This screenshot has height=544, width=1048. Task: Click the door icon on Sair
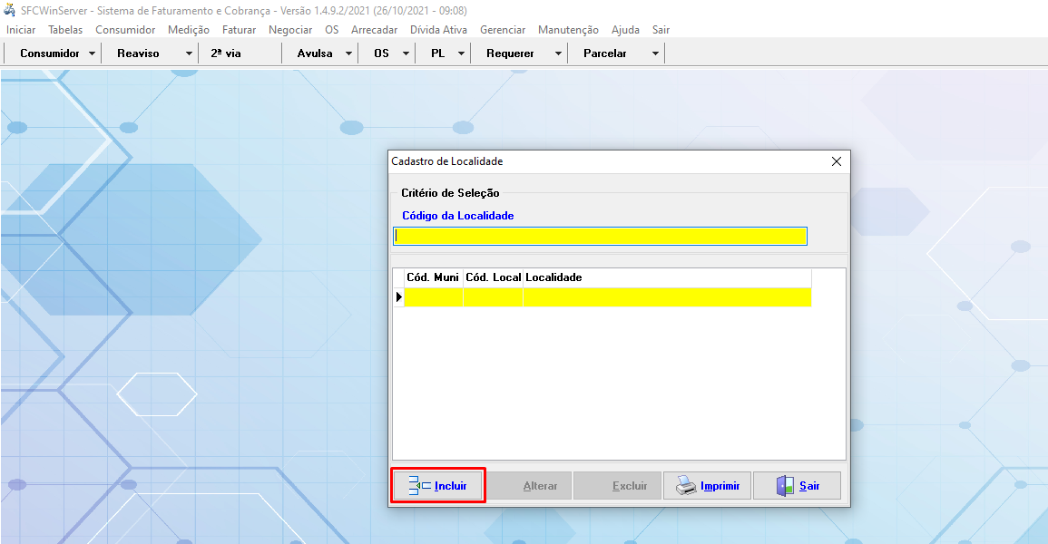[x=785, y=486]
